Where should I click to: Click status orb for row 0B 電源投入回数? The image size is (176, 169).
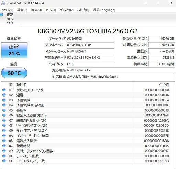click(x=4, y=141)
